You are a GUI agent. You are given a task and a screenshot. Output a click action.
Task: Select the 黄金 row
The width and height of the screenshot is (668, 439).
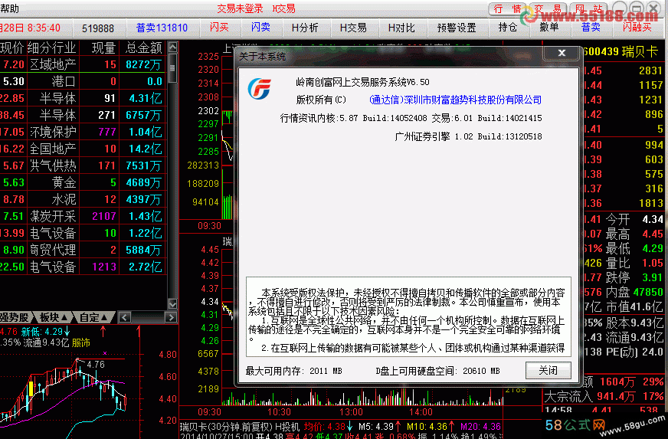[83, 182]
